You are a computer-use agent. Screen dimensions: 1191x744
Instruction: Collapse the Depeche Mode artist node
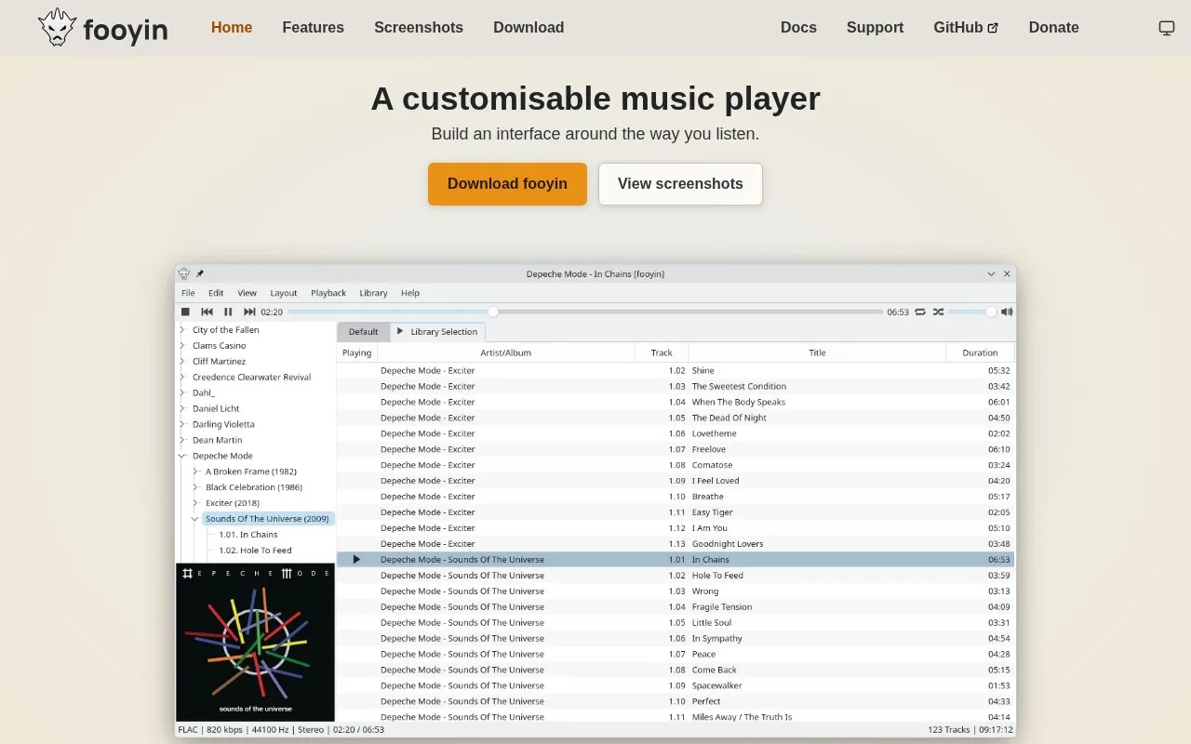coord(182,457)
